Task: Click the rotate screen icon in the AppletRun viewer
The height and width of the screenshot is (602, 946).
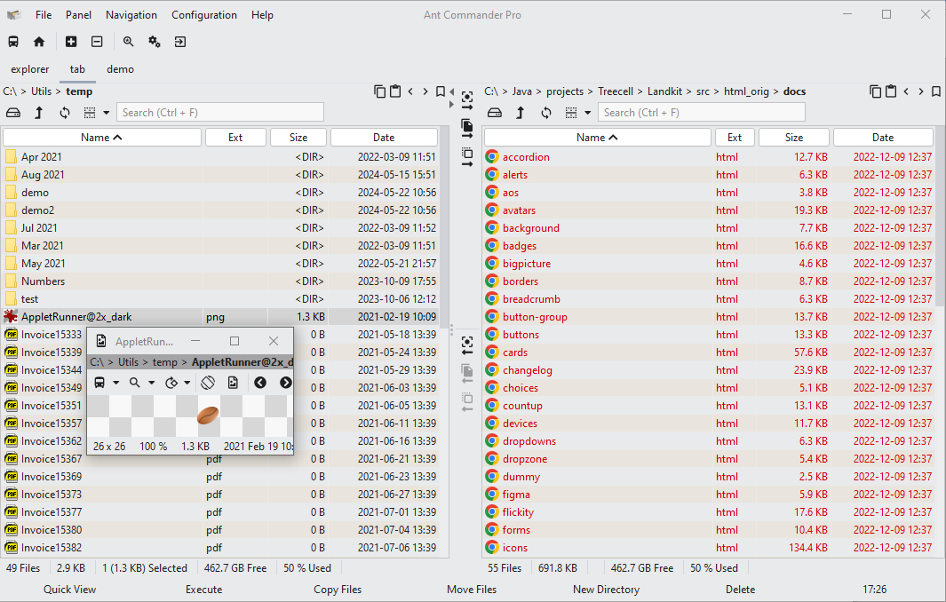Action: [208, 383]
